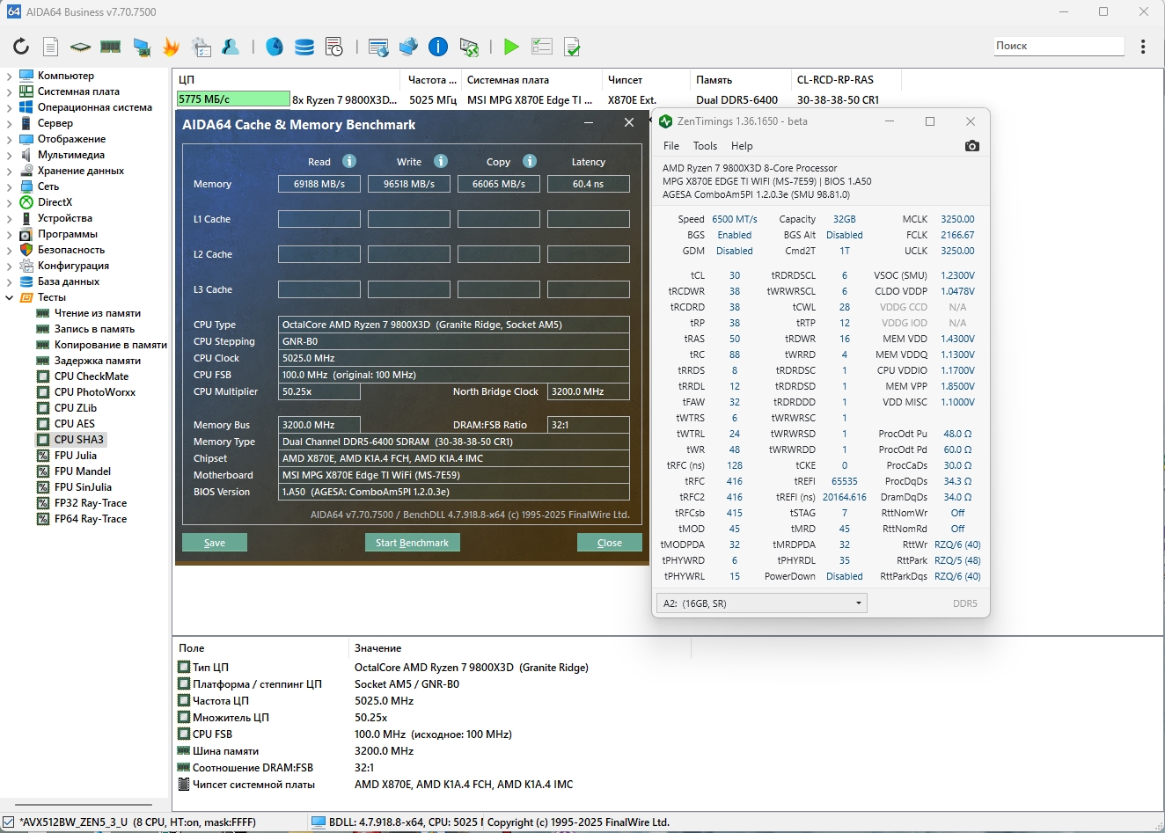Click the green Start play icon
The width and height of the screenshot is (1165, 833).
point(511,47)
